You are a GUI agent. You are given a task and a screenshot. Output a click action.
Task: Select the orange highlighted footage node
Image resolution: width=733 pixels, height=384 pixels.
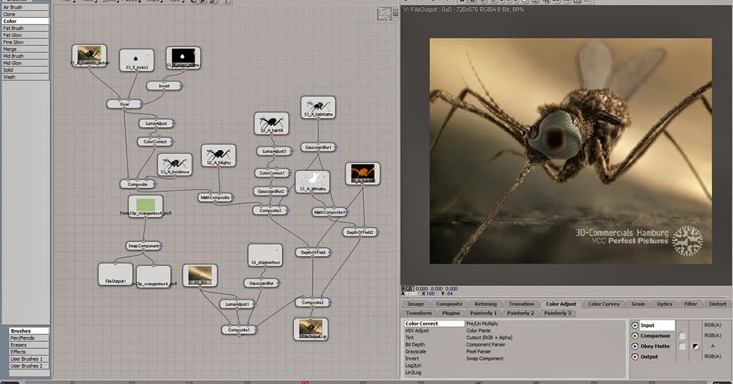[363, 174]
